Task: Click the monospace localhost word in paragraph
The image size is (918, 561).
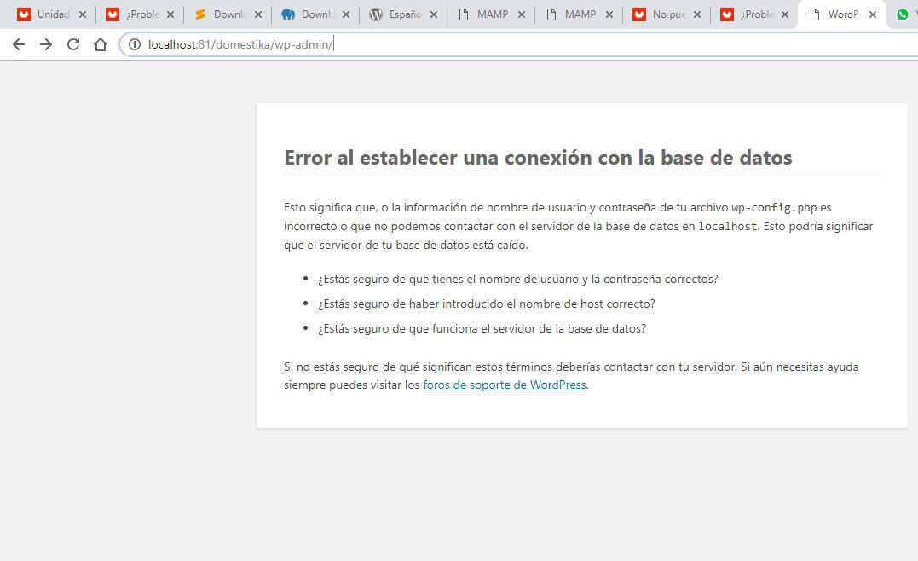Action: coord(728,226)
